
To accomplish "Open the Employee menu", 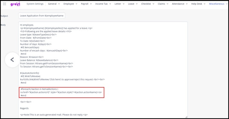I will pyautogui.click(x=69, y=4).
